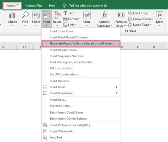Open the Select tool icon
The image size is (168, 142).
point(36,15)
